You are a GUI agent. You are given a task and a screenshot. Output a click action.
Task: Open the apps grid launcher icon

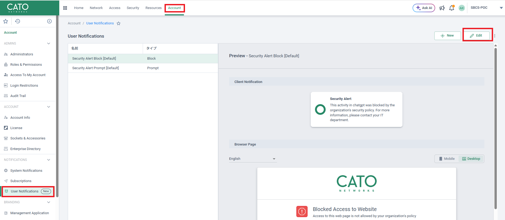(65, 8)
